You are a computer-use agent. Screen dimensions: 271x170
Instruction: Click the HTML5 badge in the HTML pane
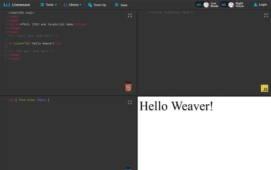(128, 87)
